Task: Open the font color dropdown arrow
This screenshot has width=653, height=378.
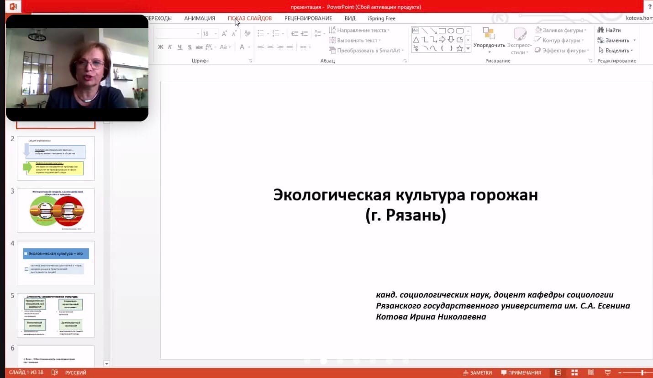Action: [249, 47]
